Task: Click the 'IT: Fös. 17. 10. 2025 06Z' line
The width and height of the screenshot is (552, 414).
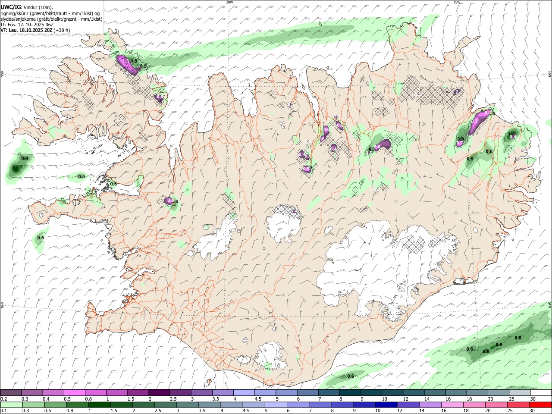Action: [x=27, y=25]
